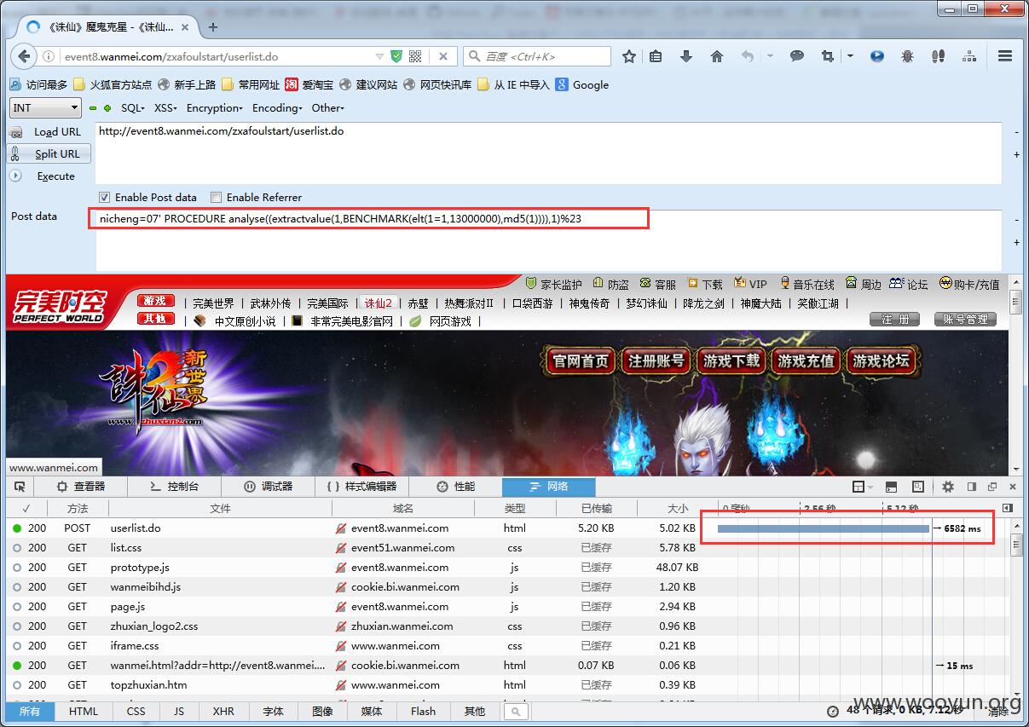Image resolution: width=1029 pixels, height=727 pixels.
Task: Click the Load URL button
Action: 48,132
